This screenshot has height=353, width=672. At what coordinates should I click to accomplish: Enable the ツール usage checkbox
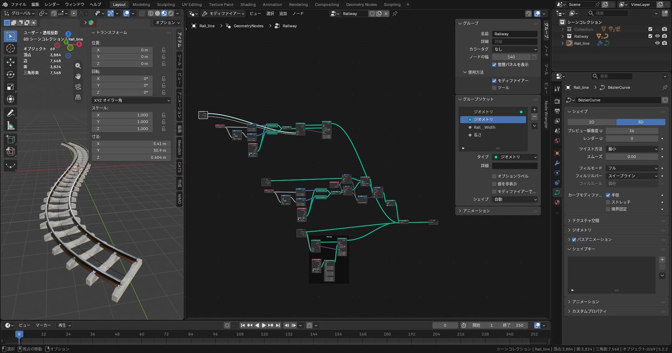click(494, 88)
